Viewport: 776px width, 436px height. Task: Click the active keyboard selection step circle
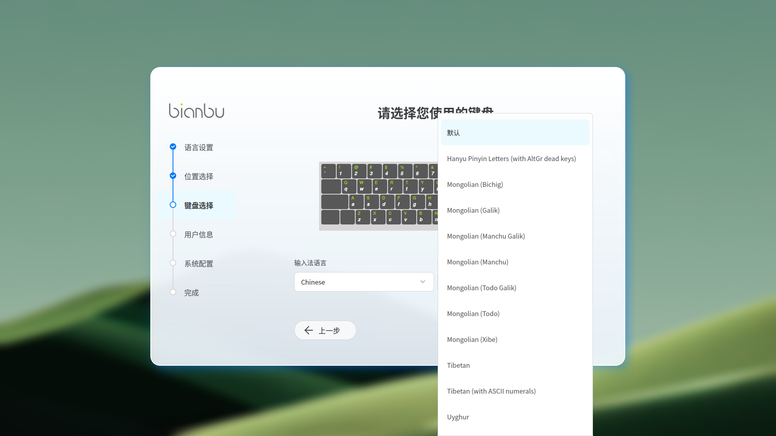[173, 205]
